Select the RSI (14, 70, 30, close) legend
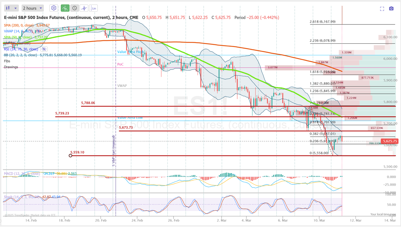Image resolution: width=401 pixels, height=231 pixels. pyautogui.click(x=21, y=49)
